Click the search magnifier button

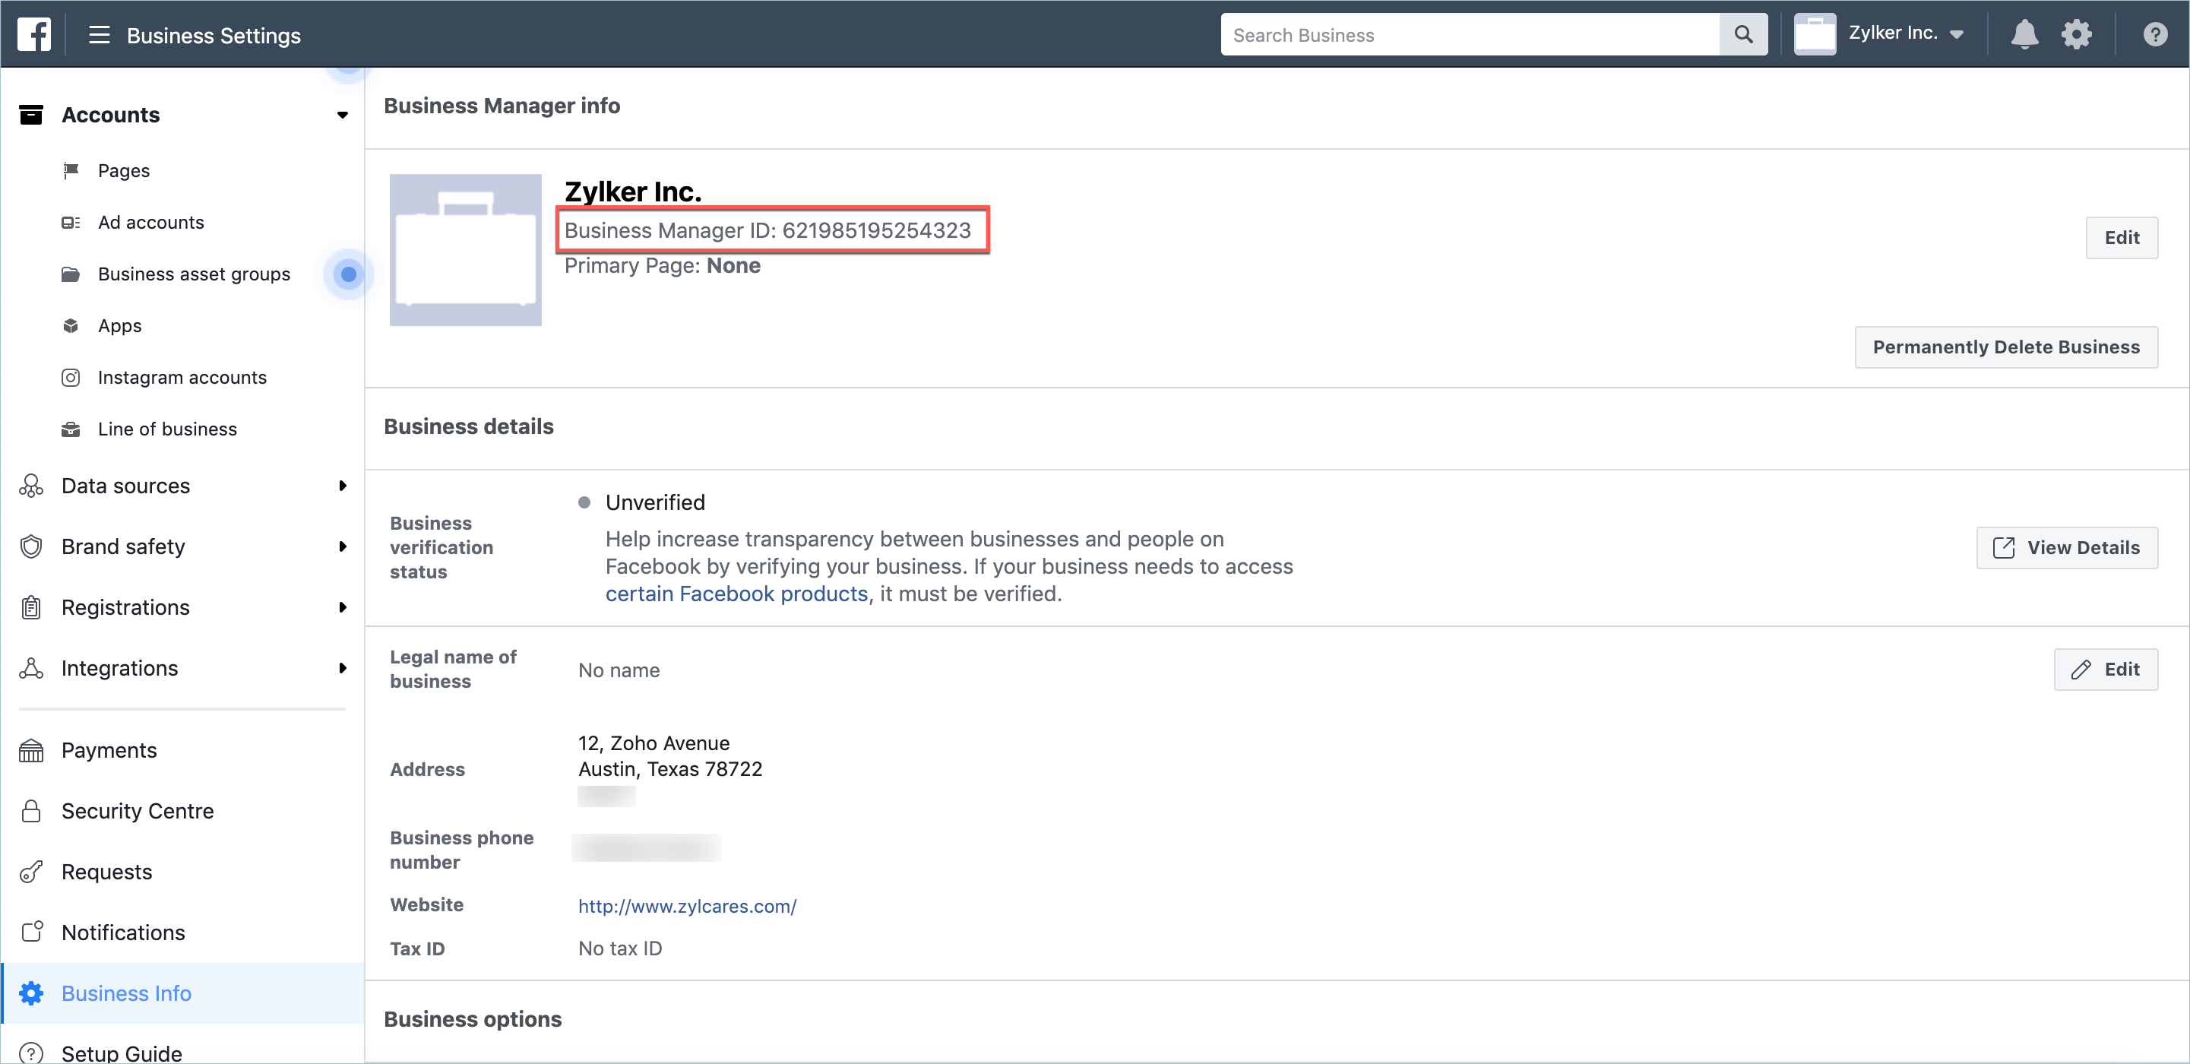click(1743, 35)
